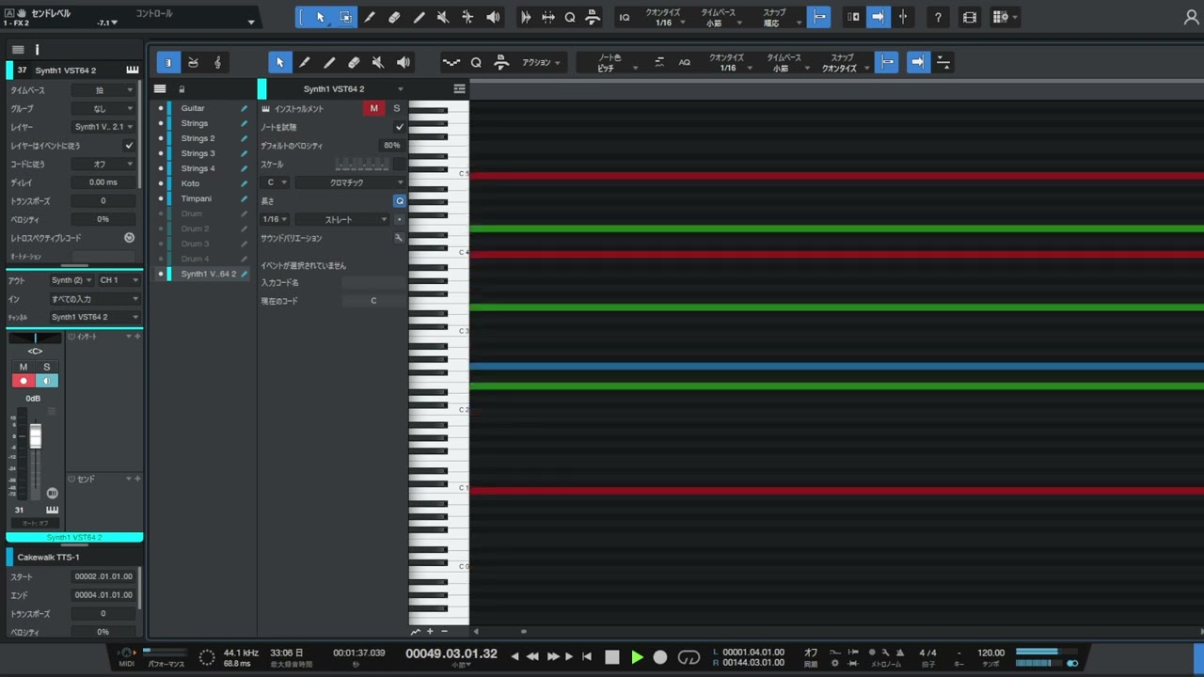Toggle the ノートを試聴 checkbox
Viewport: 1204px width, 677px height.
point(400,127)
